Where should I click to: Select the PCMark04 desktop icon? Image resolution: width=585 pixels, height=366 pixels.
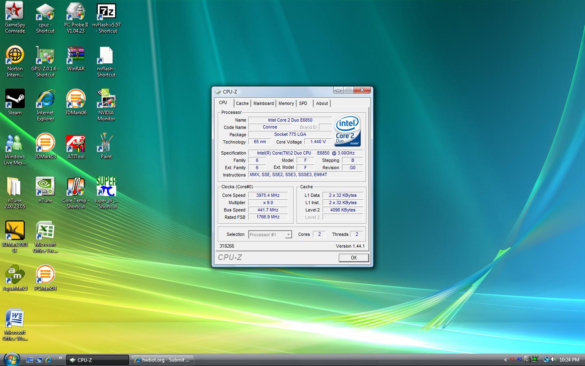point(45,278)
